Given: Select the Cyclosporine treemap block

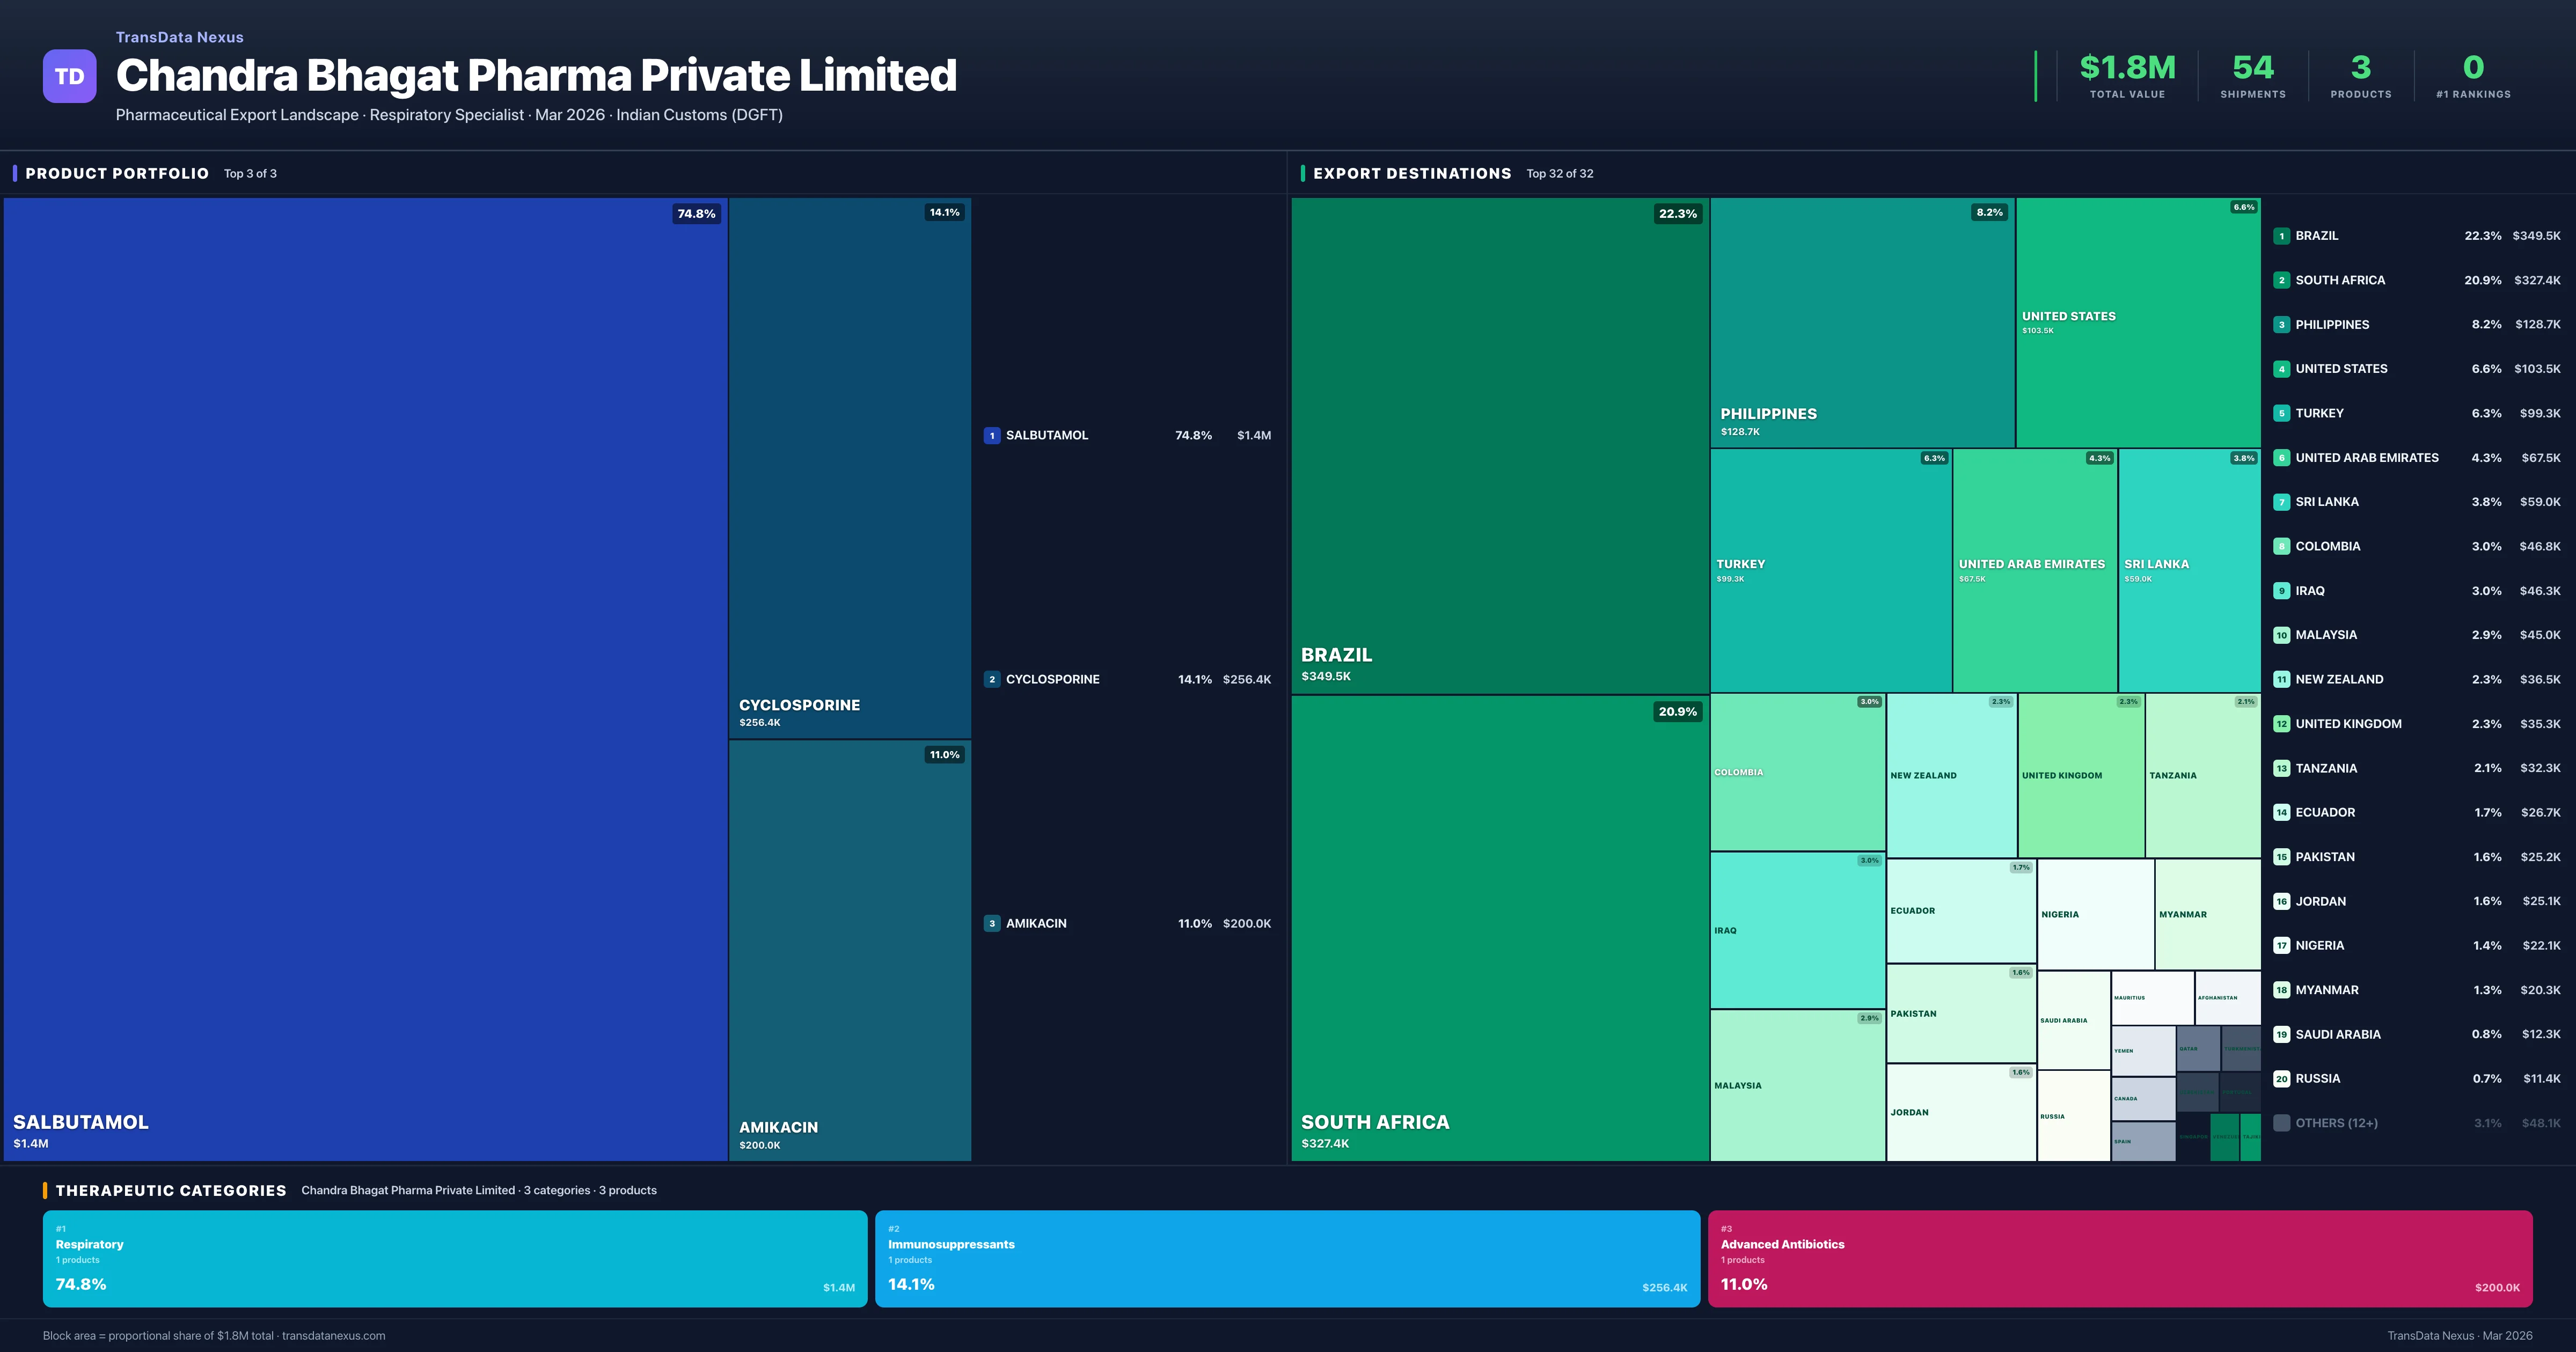Looking at the screenshot, I should 849,467.
